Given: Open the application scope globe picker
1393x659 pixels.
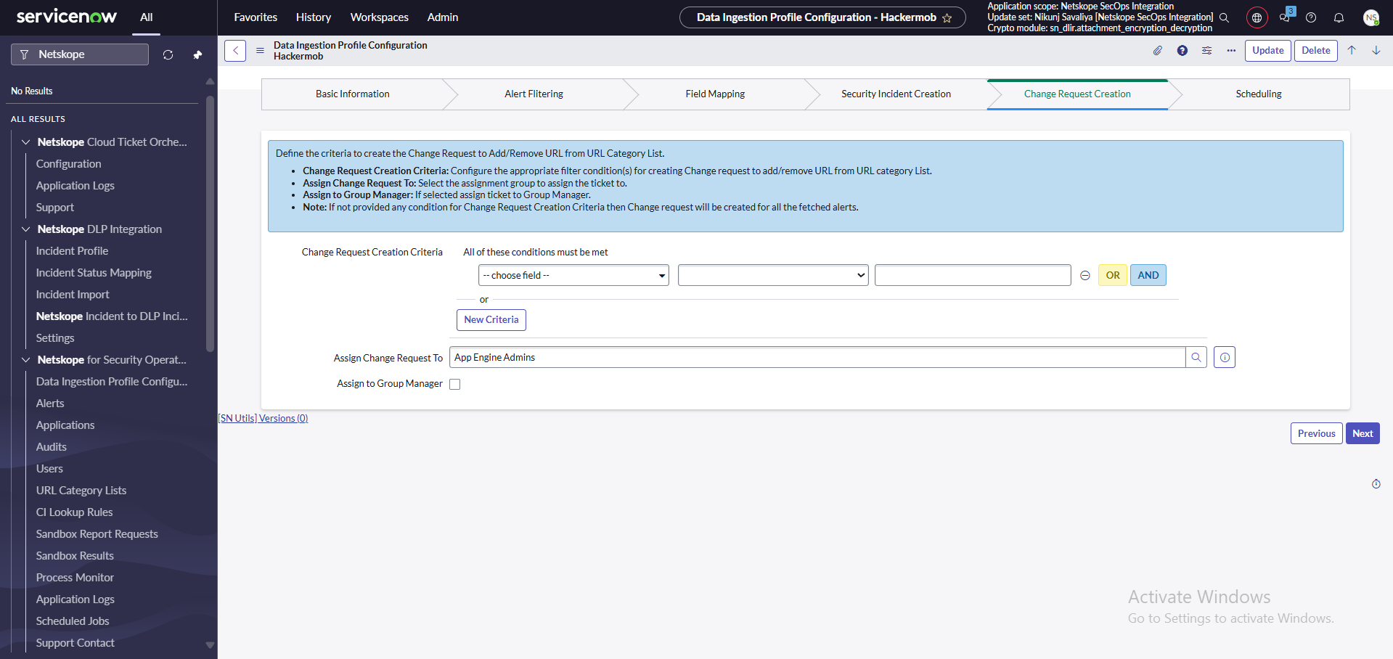Looking at the screenshot, I should [x=1257, y=17].
